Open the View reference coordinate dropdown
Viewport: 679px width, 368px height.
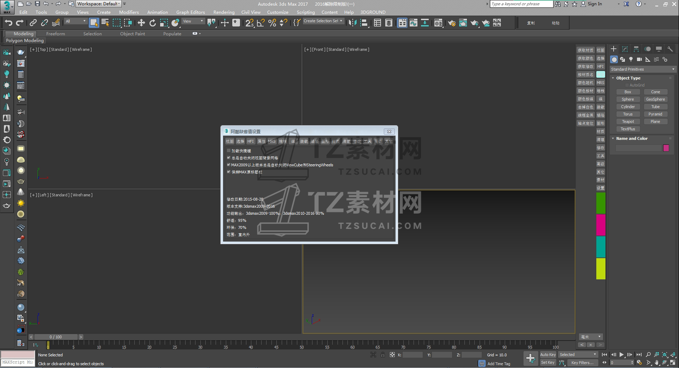pos(193,21)
